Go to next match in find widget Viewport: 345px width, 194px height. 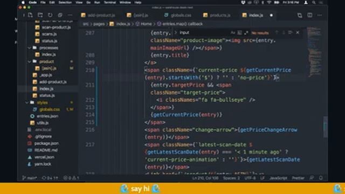(284, 32)
